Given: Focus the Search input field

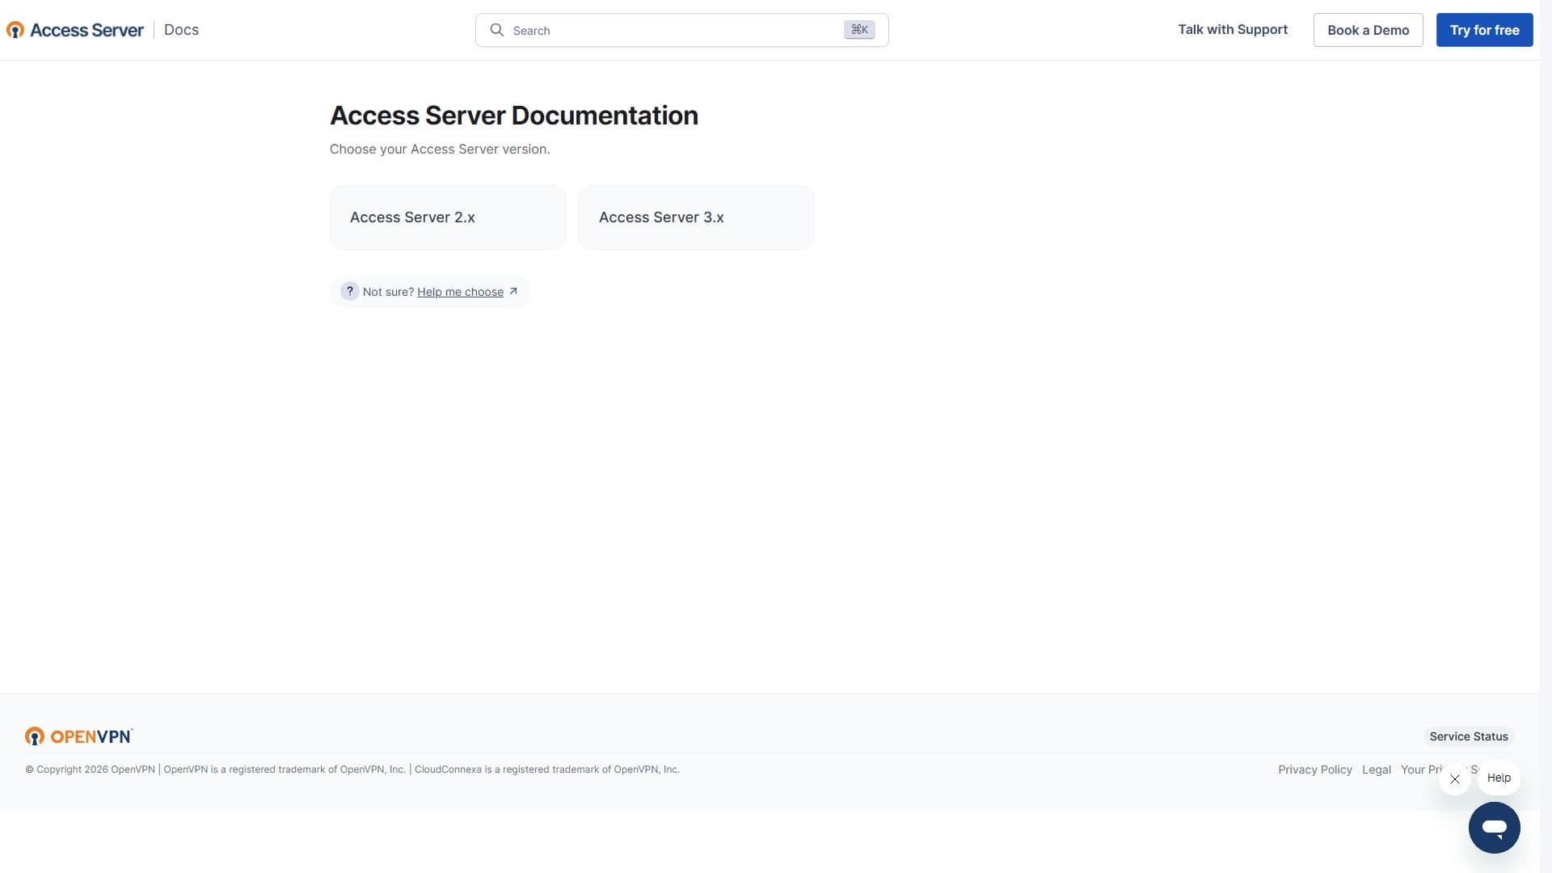Looking at the screenshot, I should coord(681,30).
